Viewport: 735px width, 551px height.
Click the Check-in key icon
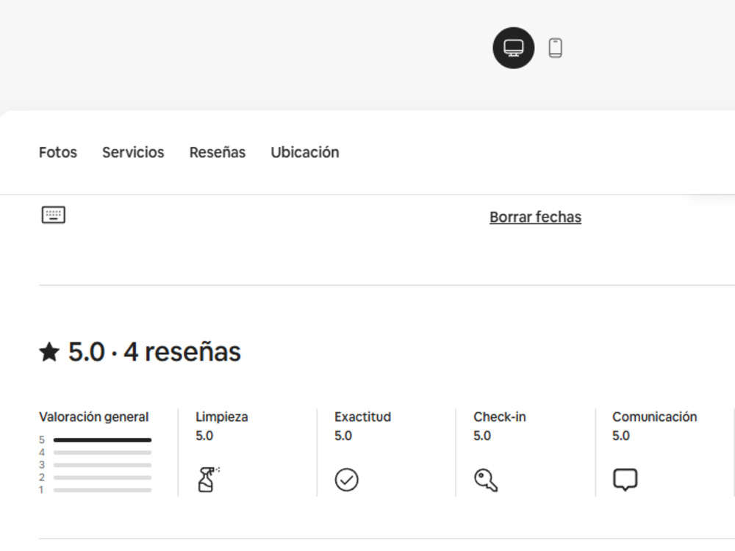click(486, 480)
